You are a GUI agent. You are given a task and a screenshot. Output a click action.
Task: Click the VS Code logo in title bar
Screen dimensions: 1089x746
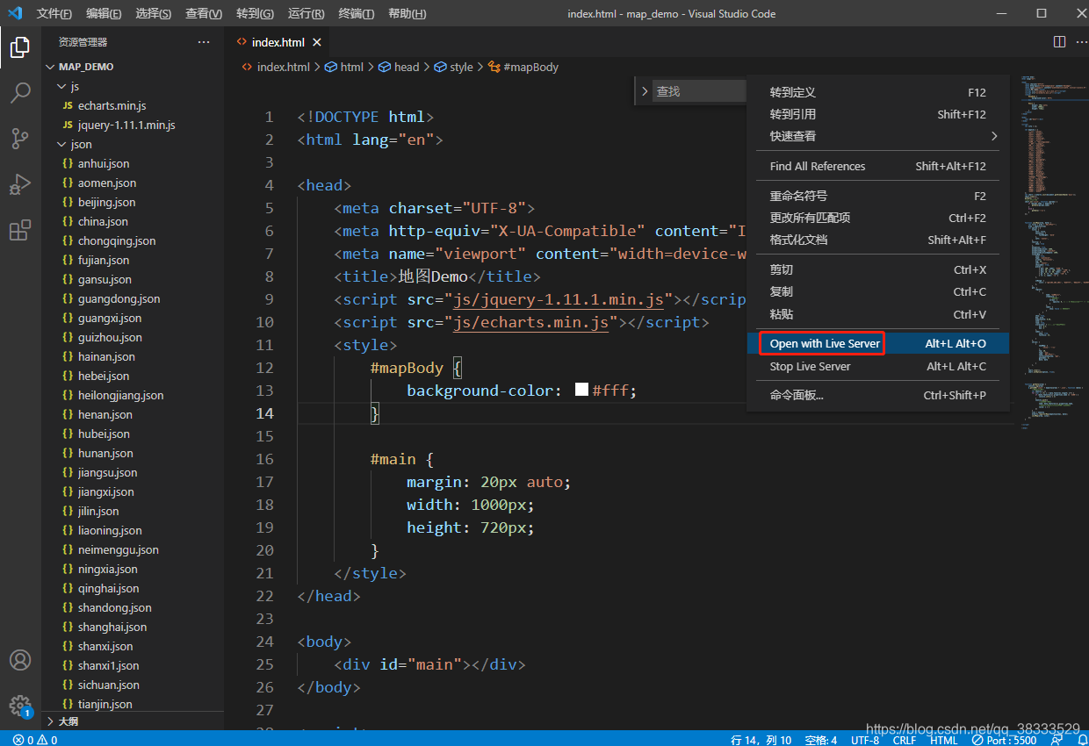15,13
